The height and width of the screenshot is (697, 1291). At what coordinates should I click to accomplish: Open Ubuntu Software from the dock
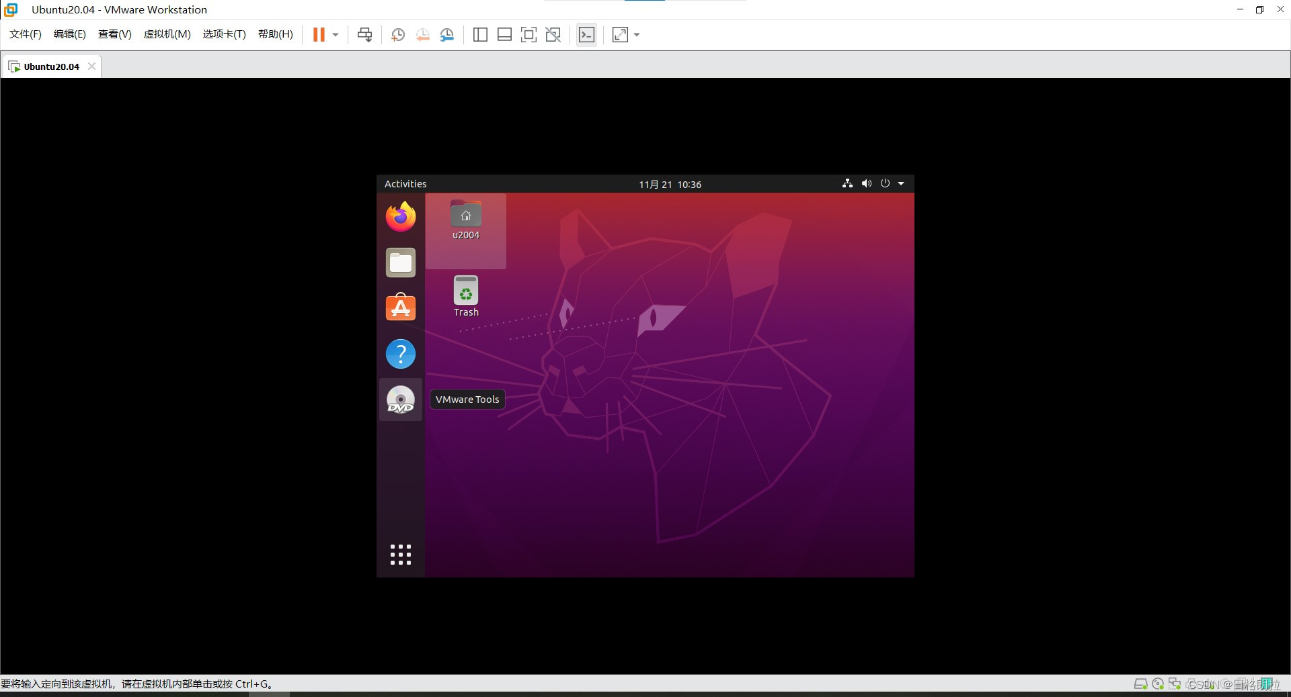(x=401, y=308)
